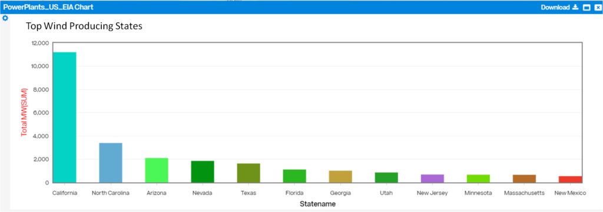Click the 'Utah' axis label

[x=386, y=193]
